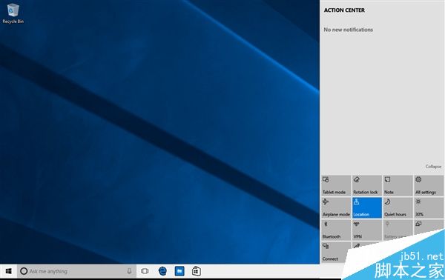
Task: Open the Connect quick action
Action: [x=335, y=252]
